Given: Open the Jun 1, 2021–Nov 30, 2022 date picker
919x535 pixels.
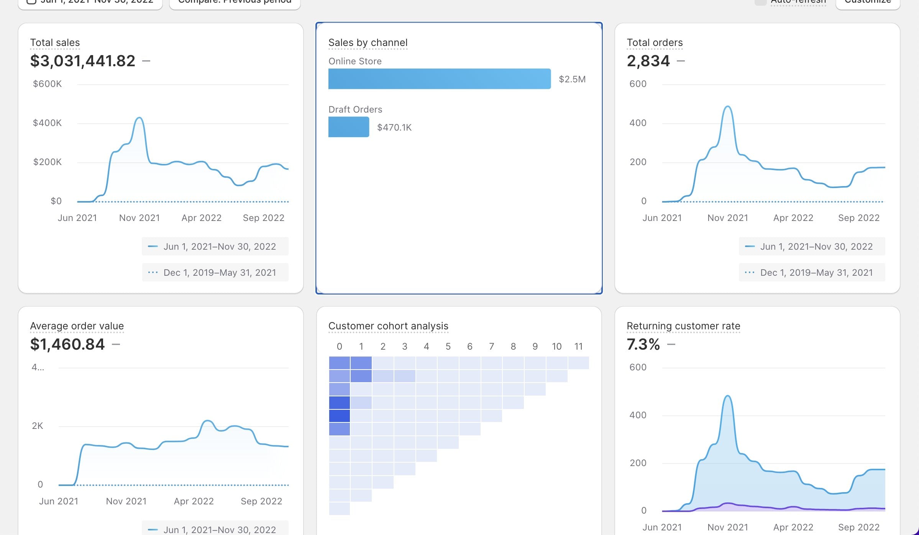Looking at the screenshot, I should click(x=97, y=2).
